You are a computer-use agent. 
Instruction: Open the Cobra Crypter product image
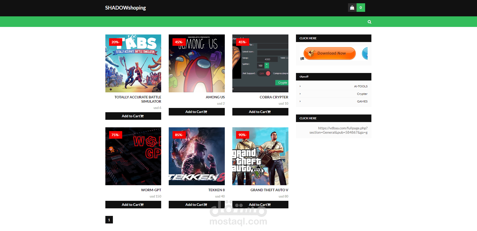(x=260, y=63)
